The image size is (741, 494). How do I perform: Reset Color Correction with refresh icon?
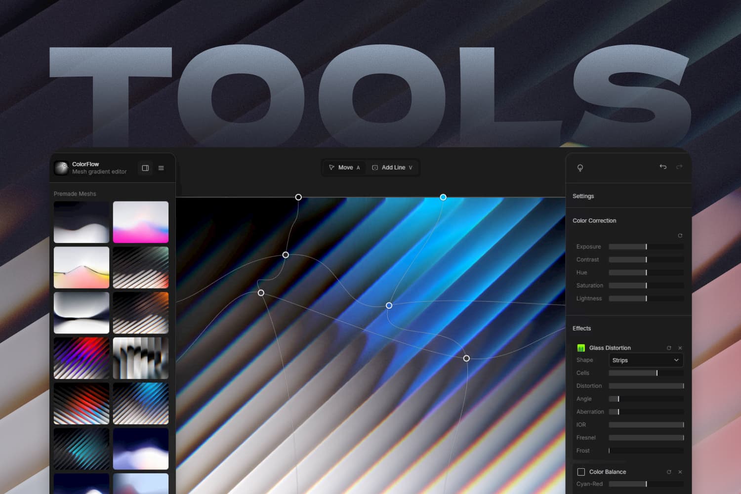click(680, 236)
